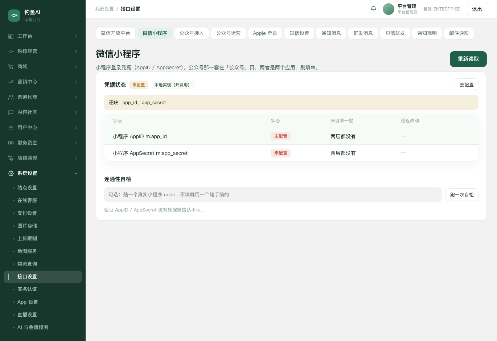Open 站点设置 in the sidebar
The height and width of the screenshot is (341, 497).
[27, 188]
